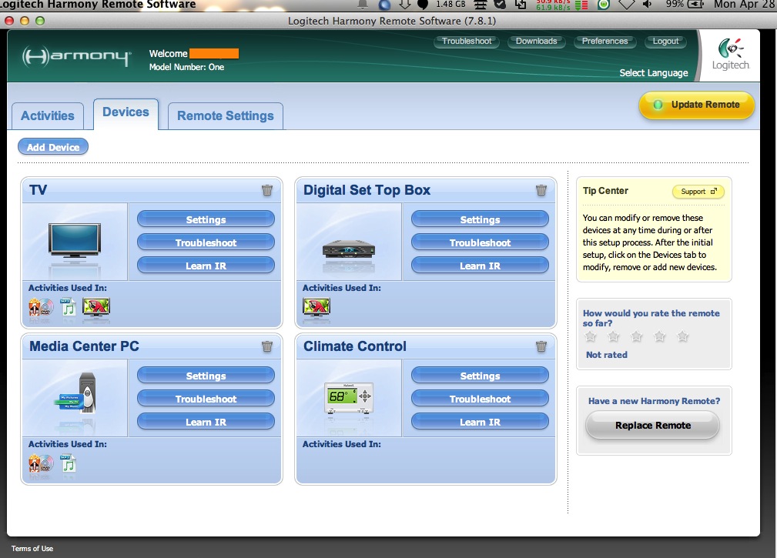Viewport: 777px width, 558px height.
Task: Open Settings for Digital Set Top Box
Action: tap(480, 219)
